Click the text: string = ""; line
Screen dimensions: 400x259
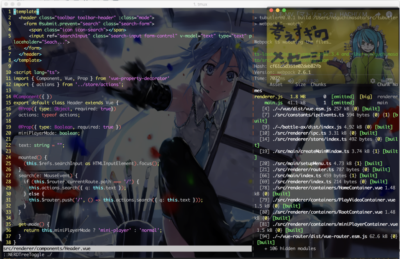tap(41, 145)
